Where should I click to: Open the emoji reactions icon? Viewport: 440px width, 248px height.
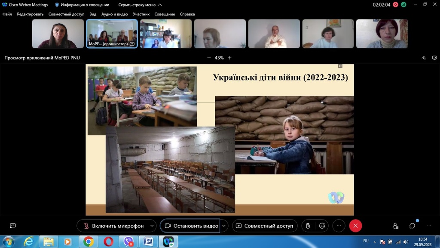pyautogui.click(x=322, y=226)
